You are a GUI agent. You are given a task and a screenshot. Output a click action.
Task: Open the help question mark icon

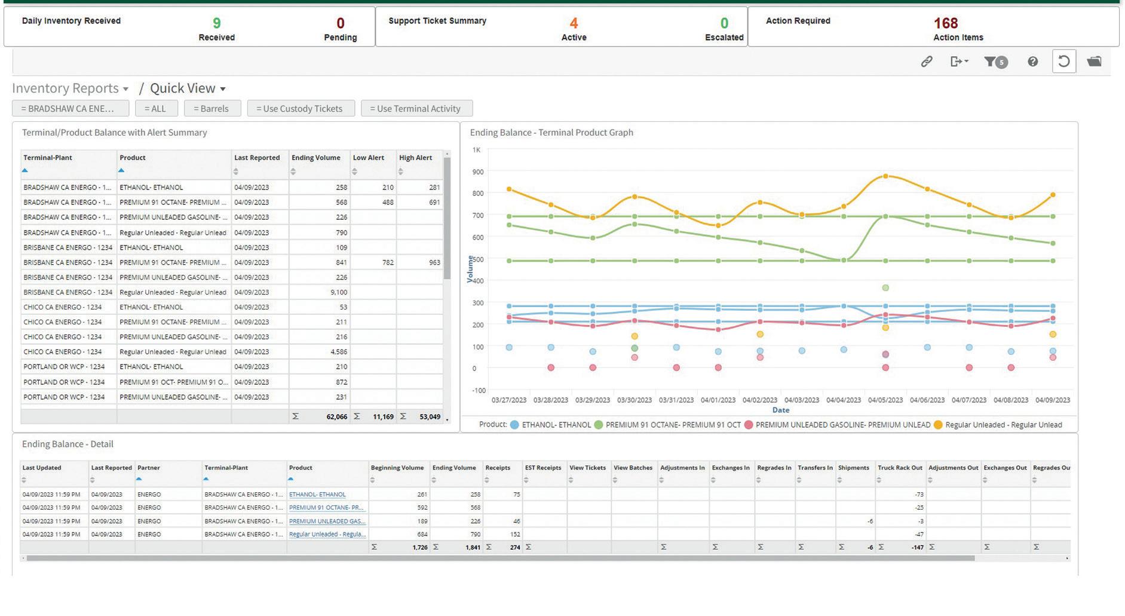tap(1032, 61)
